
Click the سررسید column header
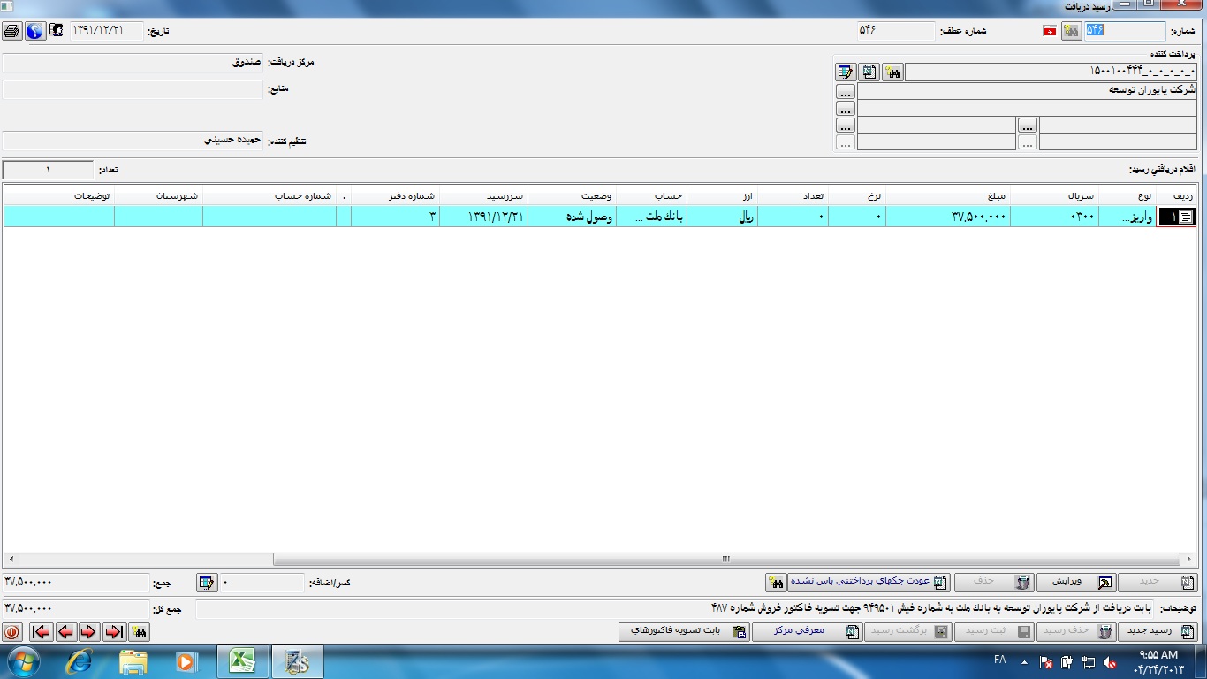[484, 195]
